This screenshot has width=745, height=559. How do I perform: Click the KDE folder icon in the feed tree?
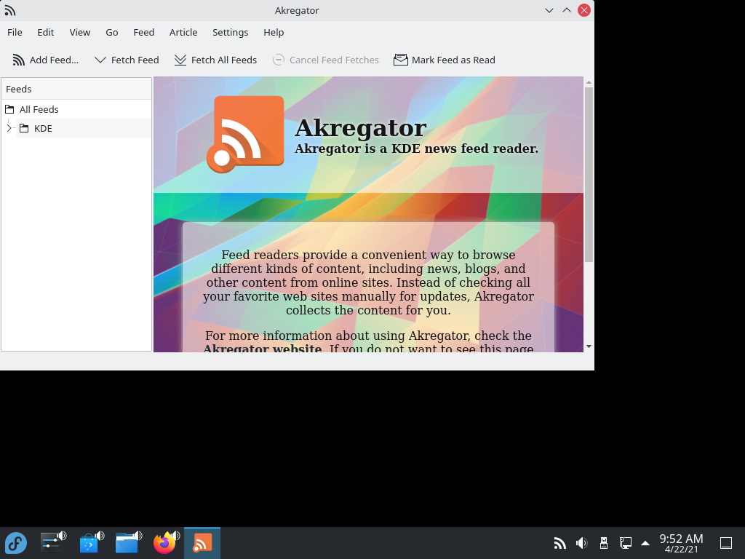coord(24,128)
